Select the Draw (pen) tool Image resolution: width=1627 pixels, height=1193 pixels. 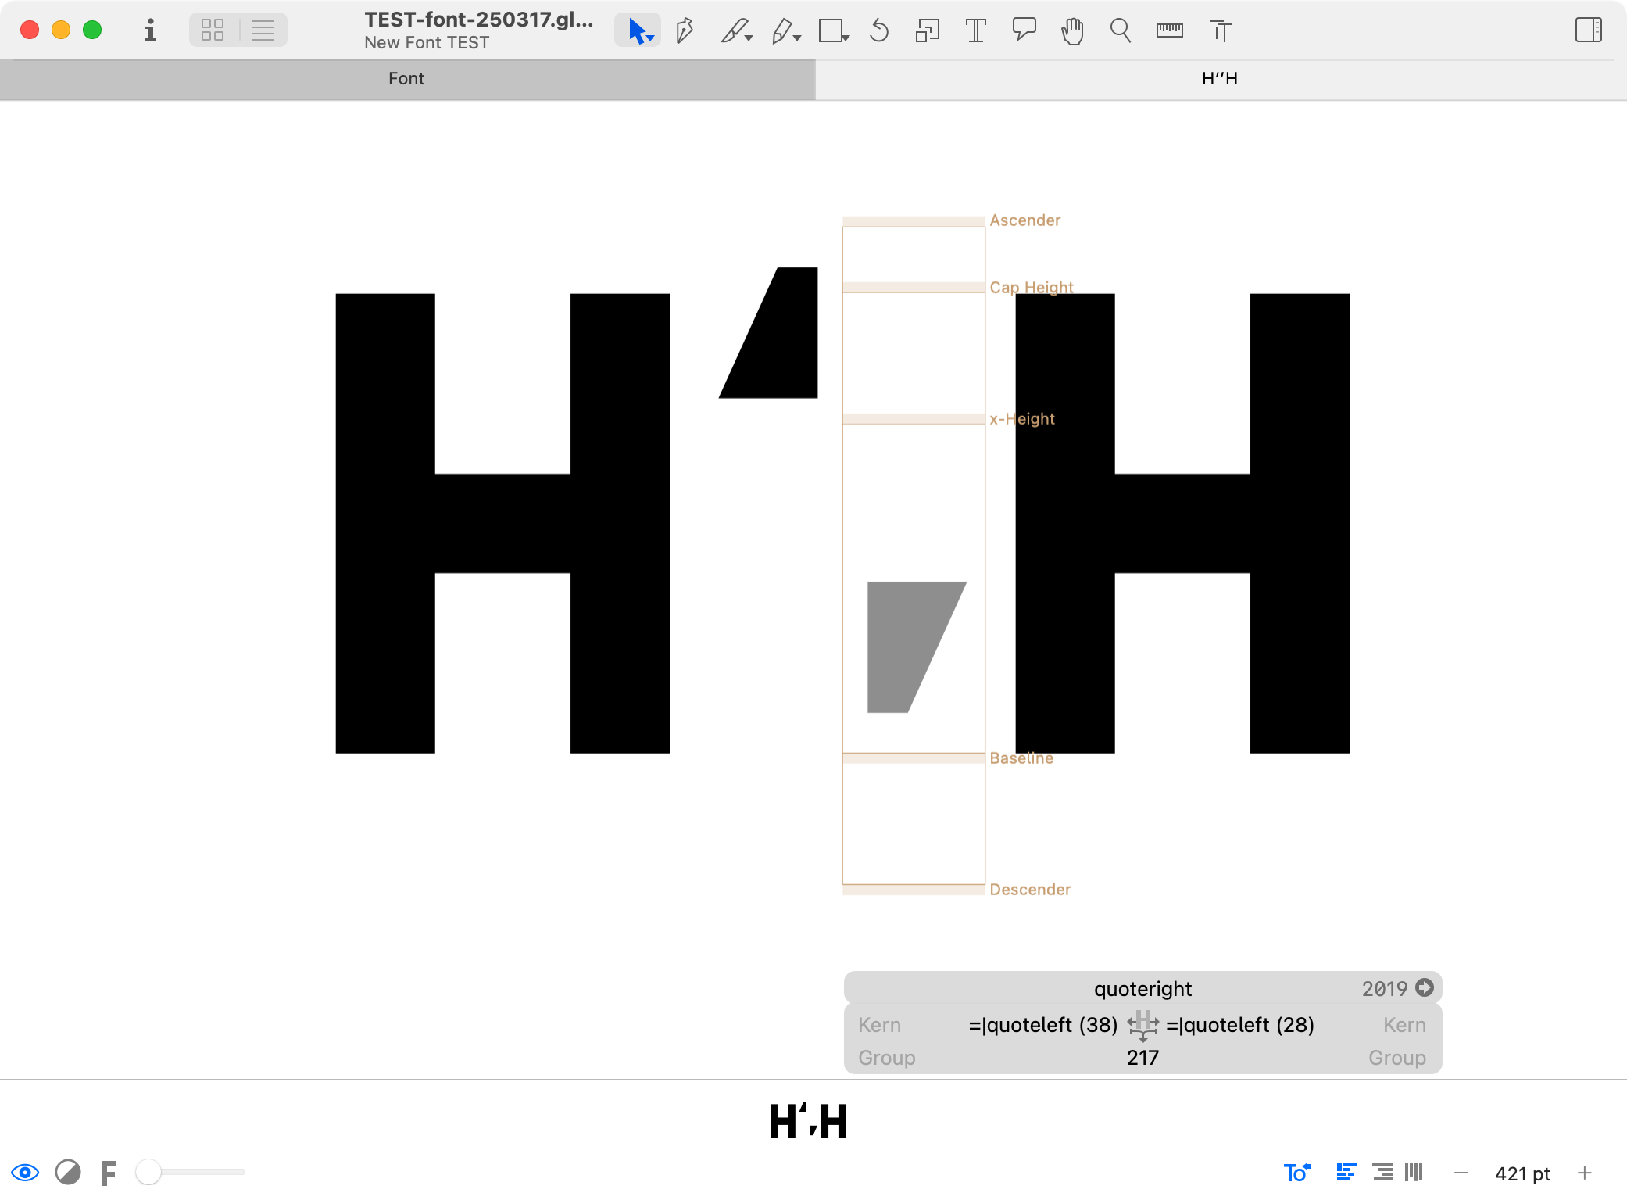685,31
